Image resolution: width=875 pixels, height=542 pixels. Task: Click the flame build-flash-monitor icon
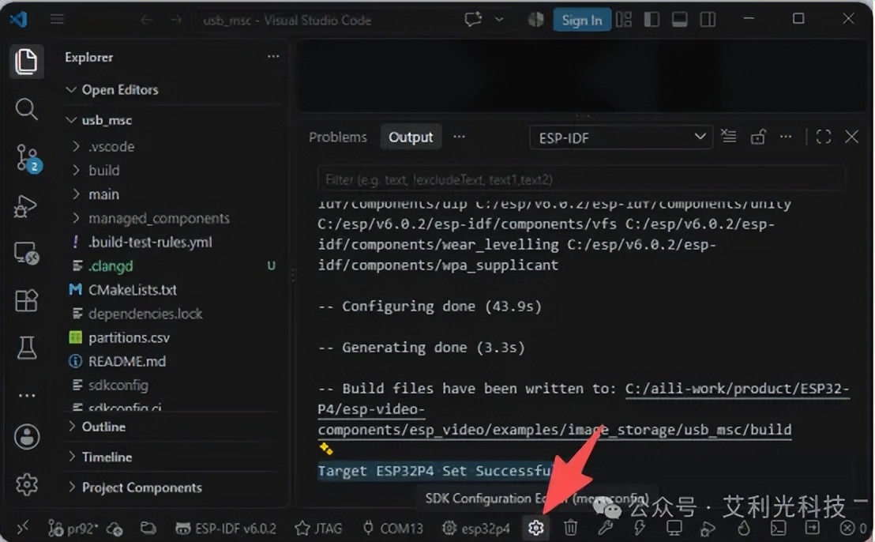743,528
